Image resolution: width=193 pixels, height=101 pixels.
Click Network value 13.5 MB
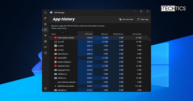click(x=105, y=86)
